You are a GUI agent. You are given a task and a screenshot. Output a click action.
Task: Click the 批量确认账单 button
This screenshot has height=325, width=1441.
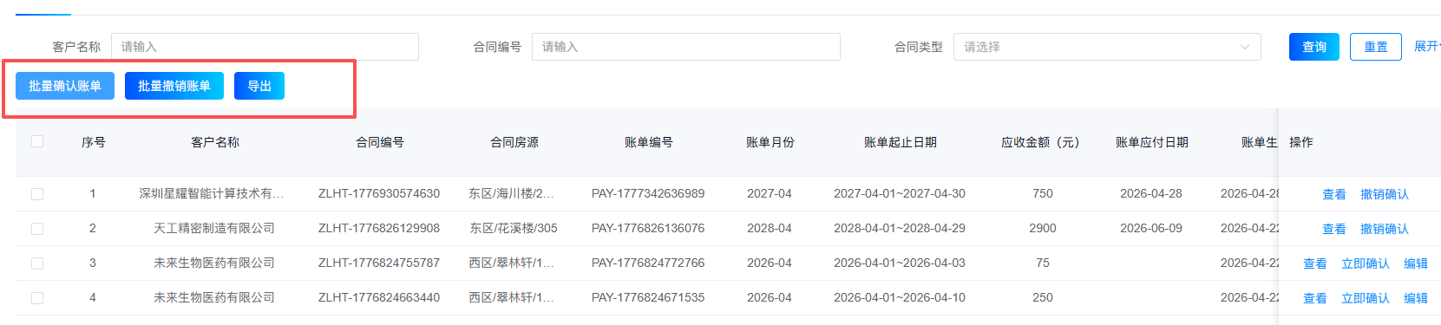[x=65, y=86]
